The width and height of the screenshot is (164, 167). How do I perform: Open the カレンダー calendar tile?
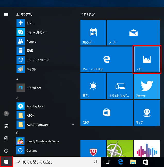93,33
